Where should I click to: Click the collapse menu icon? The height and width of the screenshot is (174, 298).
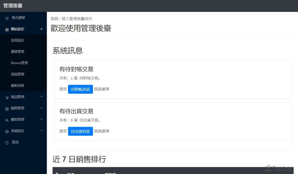[x=7, y=18]
